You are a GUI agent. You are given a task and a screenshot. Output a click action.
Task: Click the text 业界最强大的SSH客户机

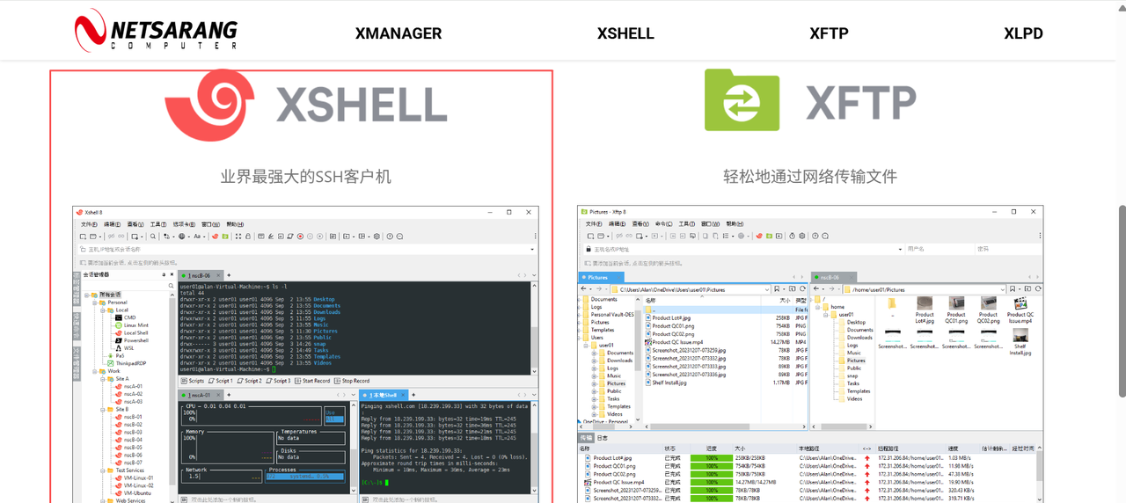point(306,177)
